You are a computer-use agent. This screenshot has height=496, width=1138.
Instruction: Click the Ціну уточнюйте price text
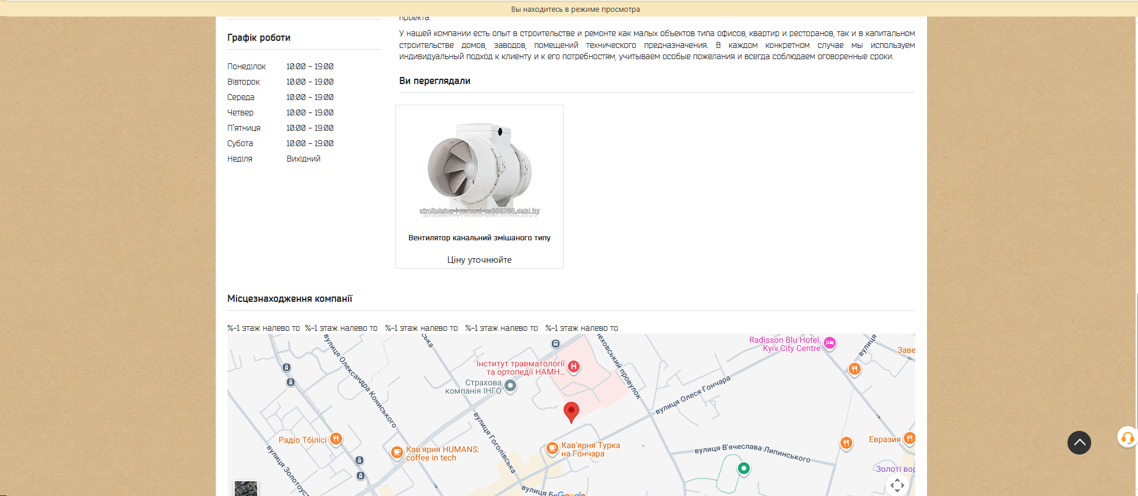[479, 260]
